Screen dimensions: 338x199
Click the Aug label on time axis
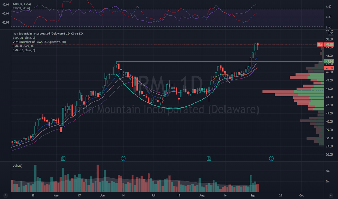click(x=202, y=195)
